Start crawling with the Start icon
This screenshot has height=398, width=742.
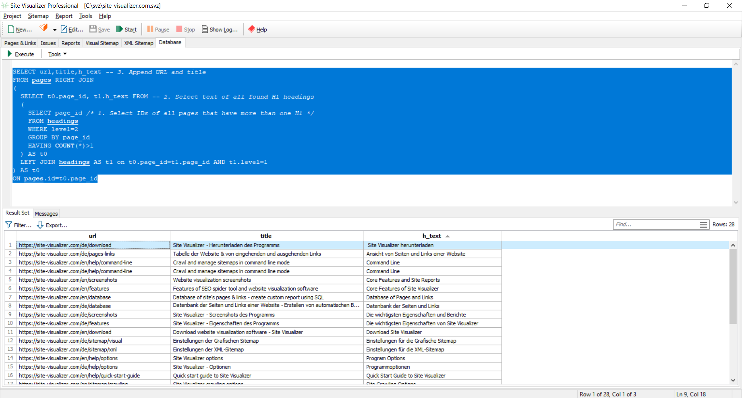point(119,29)
